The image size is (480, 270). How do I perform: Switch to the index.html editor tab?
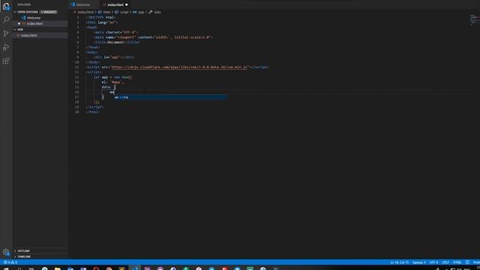115,5
